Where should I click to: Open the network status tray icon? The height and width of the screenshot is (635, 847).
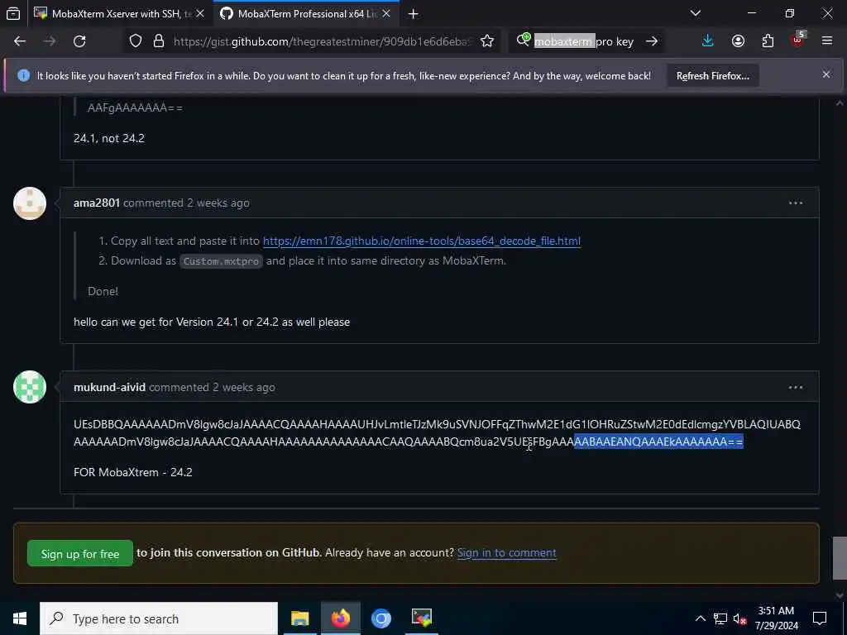coord(720,618)
